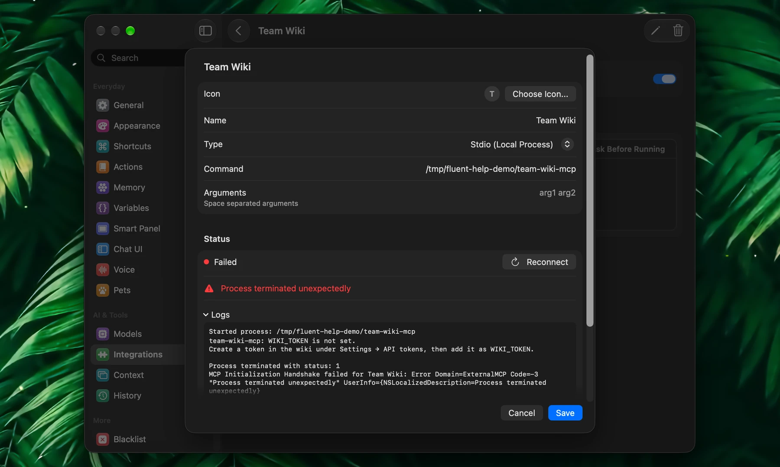The image size is (780, 467).
Task: Click the Failed status label
Action: coord(225,262)
